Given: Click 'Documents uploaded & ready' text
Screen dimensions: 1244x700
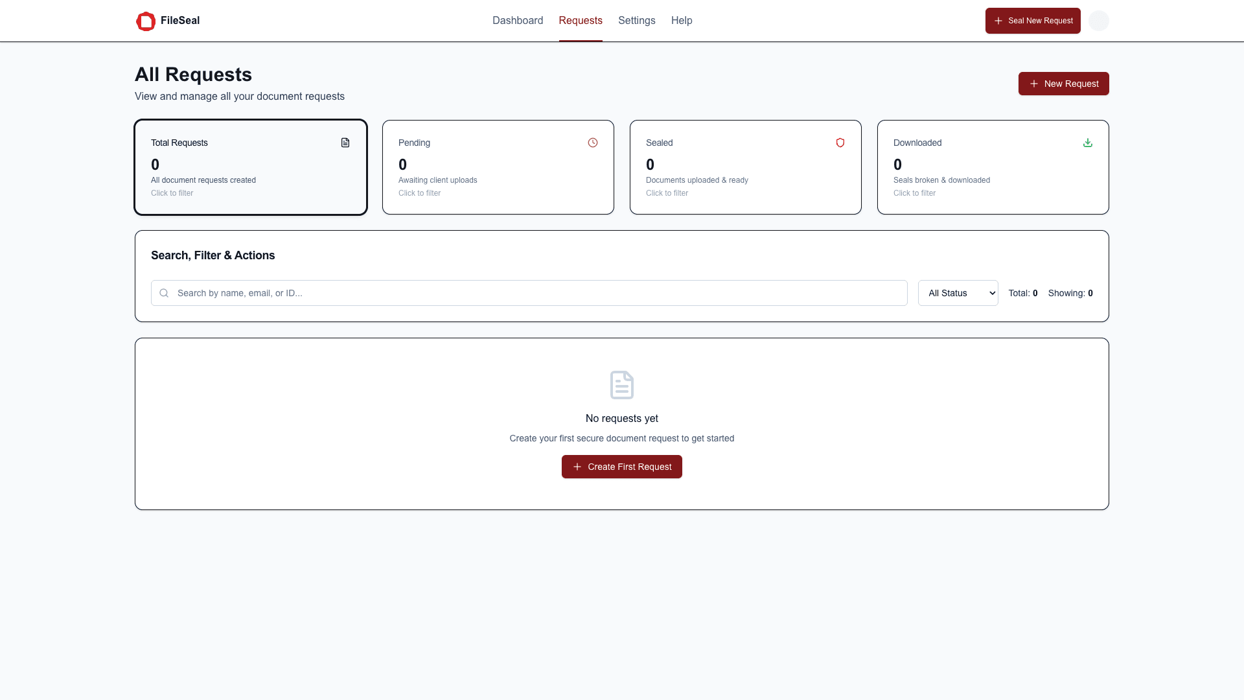Looking at the screenshot, I should (697, 180).
